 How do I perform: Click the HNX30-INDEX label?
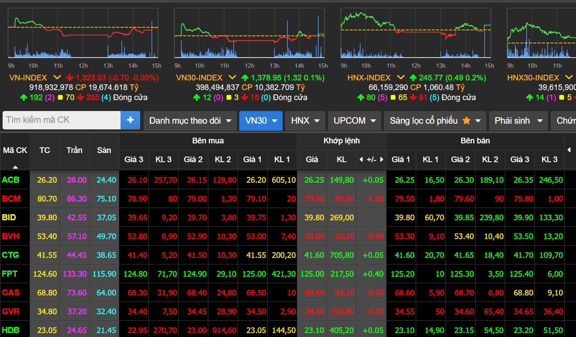(533, 78)
